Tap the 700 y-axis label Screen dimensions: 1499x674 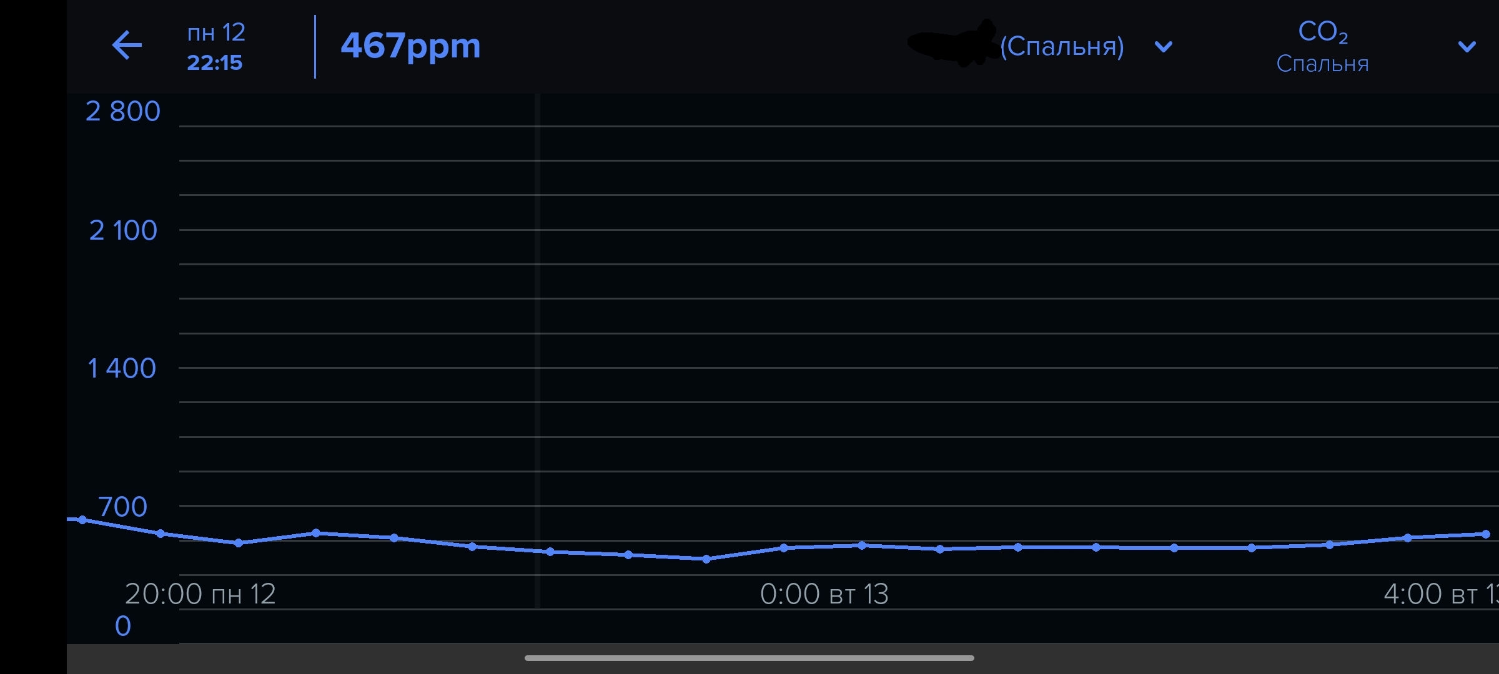point(122,507)
